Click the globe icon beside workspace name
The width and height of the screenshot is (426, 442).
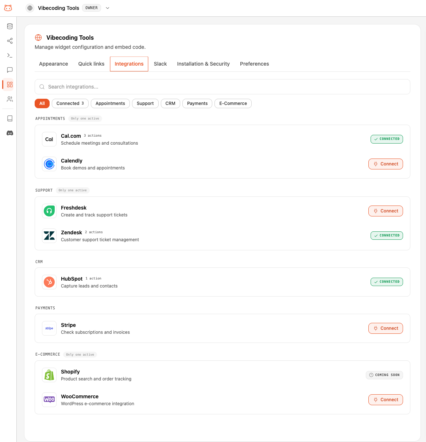pos(30,8)
